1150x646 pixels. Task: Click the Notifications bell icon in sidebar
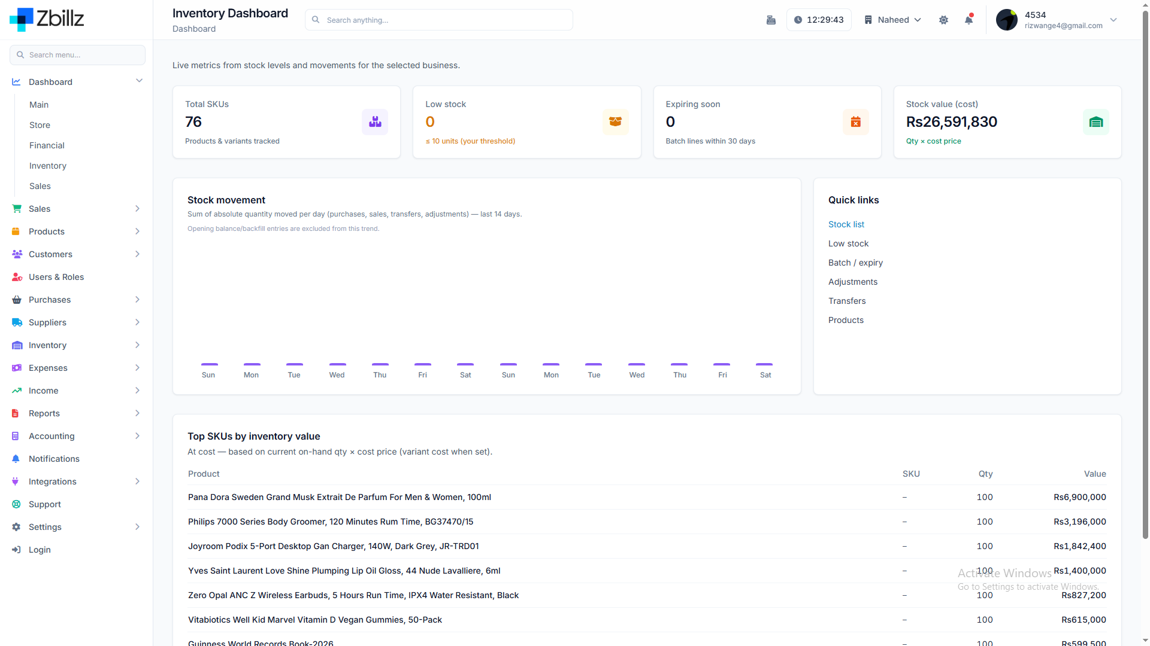pyautogui.click(x=16, y=459)
